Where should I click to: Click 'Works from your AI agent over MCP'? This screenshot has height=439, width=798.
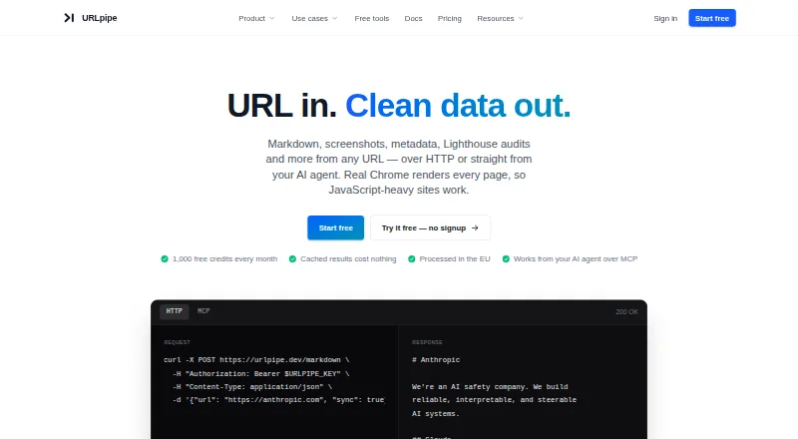576,258
